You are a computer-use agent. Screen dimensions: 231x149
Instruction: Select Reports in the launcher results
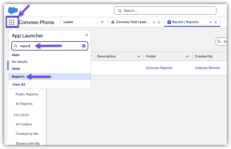18,76
